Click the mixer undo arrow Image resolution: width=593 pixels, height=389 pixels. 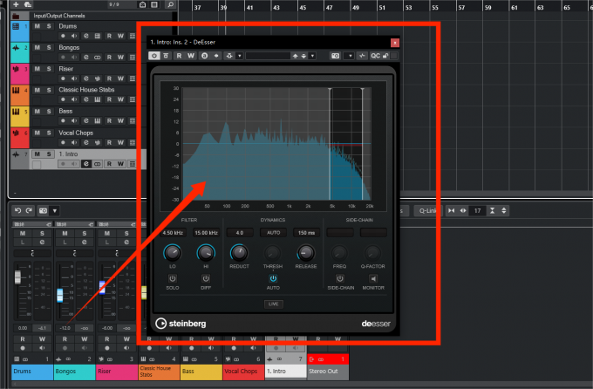[17, 210]
